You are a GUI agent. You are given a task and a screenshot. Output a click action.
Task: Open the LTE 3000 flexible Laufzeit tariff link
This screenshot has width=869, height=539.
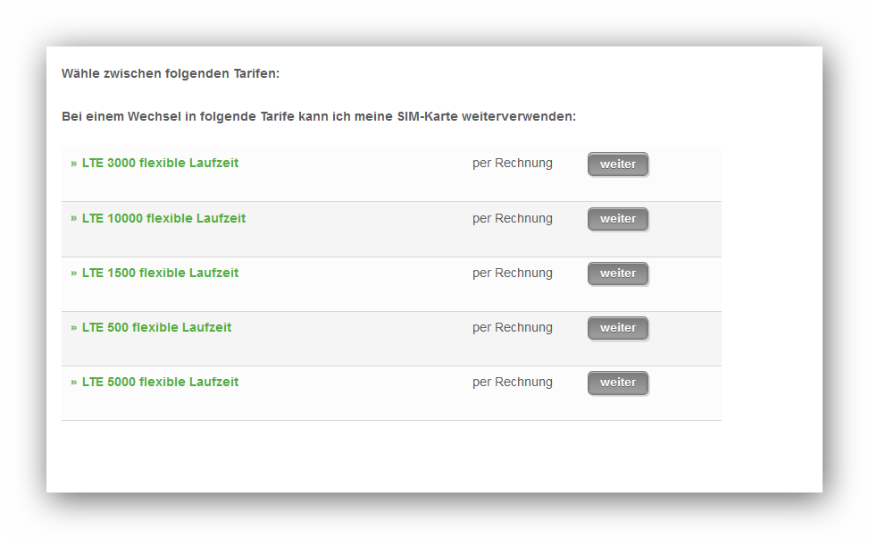coord(160,164)
